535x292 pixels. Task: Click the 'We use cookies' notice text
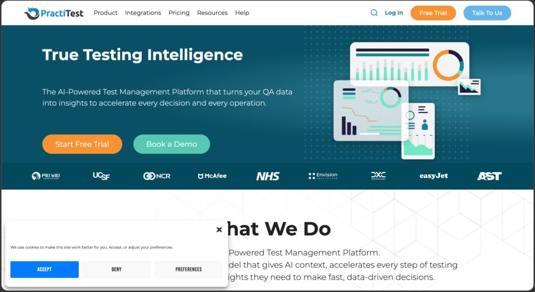click(x=91, y=247)
